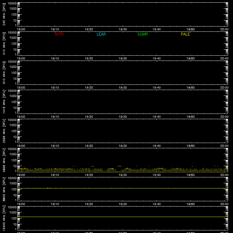This screenshot has width=233, height=233.
Task: Click the yellow PALE station label
Action: 185,34
